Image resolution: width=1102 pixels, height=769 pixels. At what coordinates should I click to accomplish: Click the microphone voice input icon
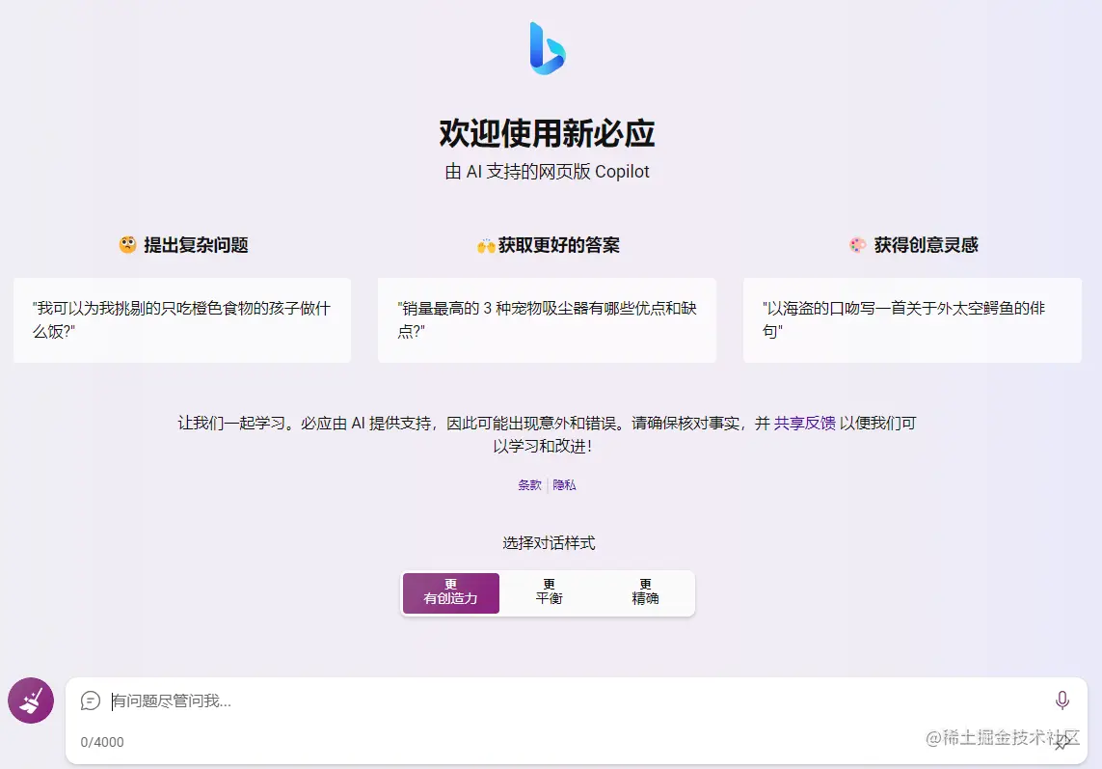tap(1062, 700)
